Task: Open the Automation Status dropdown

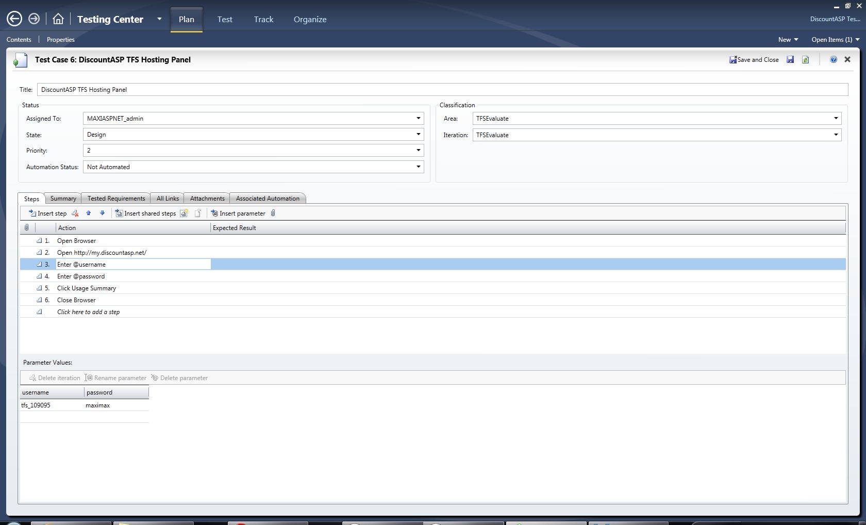Action: click(253, 167)
